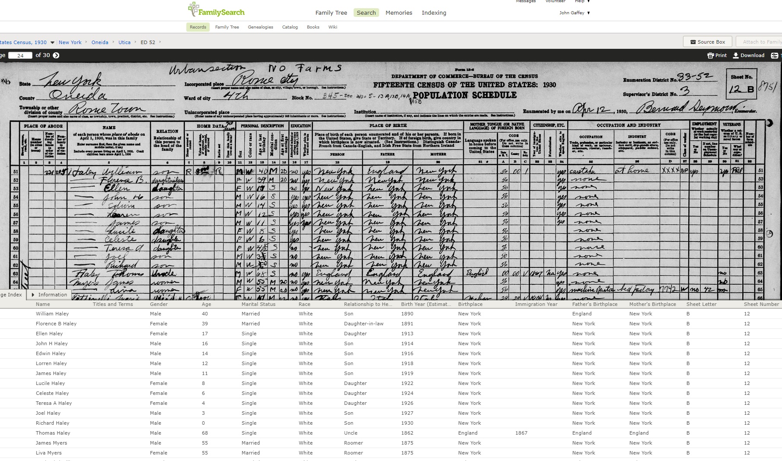Select Lorren Haley in index
The width and height of the screenshot is (782, 461).
[x=51, y=363]
